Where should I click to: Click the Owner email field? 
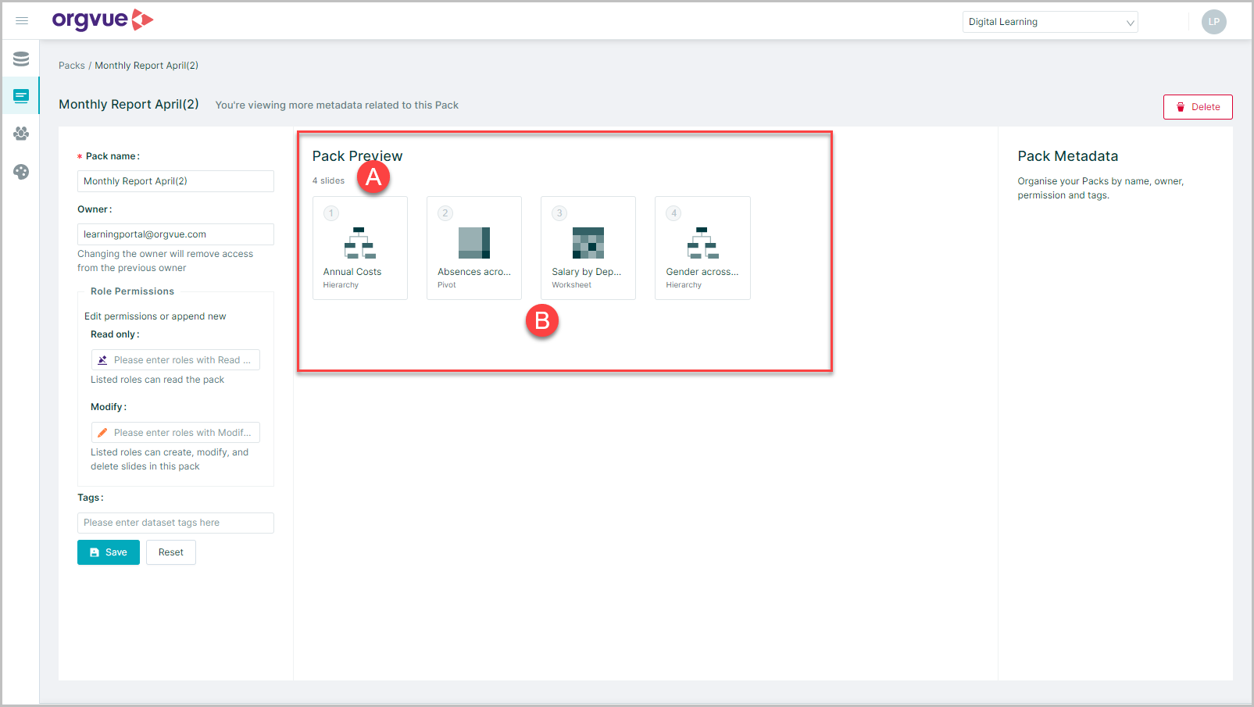[x=176, y=234]
